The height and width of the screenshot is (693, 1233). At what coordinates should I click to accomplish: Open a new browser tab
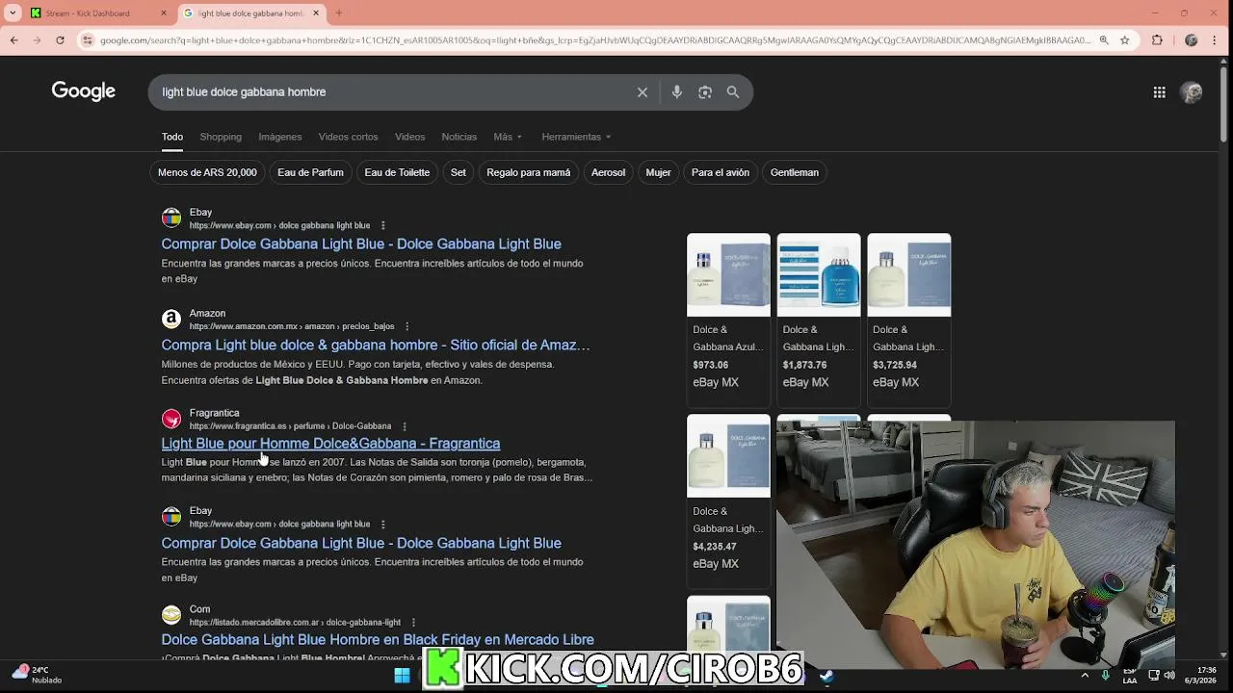coord(338,13)
